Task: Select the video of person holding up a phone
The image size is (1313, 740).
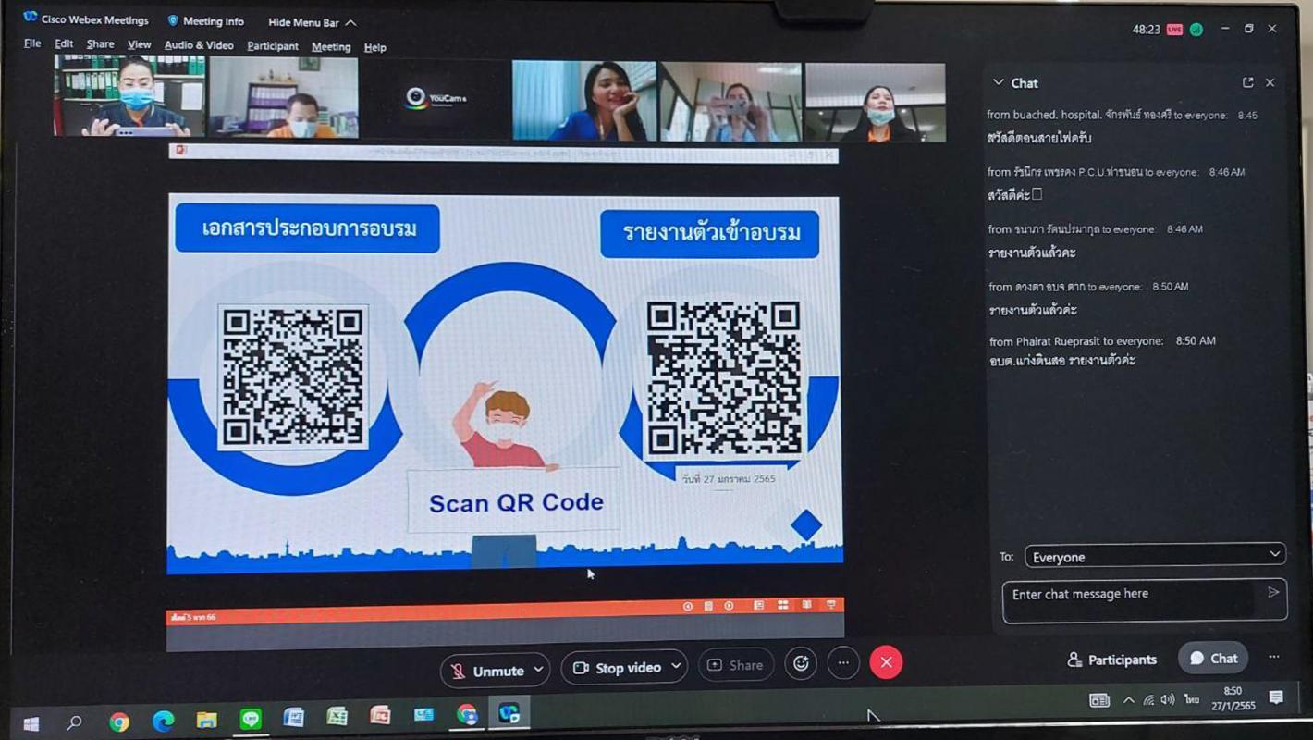Action: tap(730, 102)
